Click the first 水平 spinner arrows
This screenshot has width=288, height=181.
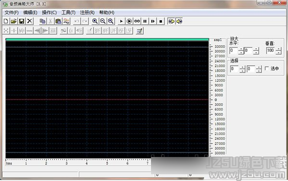point(241,50)
